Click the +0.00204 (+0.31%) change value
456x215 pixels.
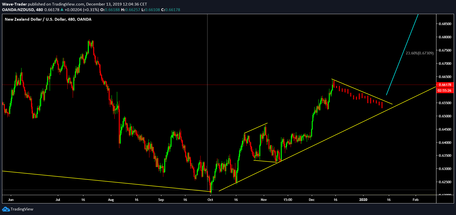pyautogui.click(x=82, y=10)
